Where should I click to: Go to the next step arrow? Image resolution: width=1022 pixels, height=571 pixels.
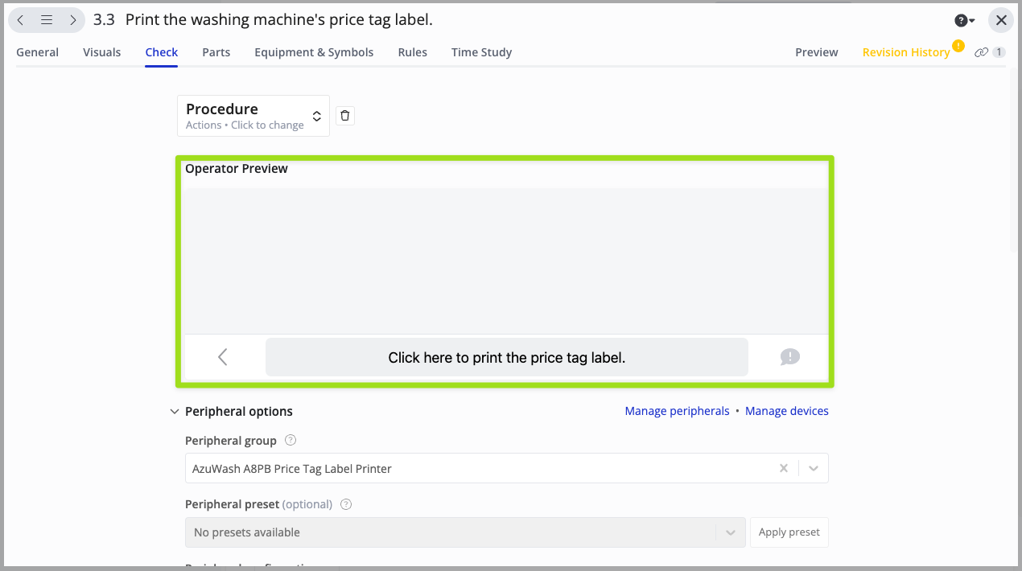click(x=72, y=20)
